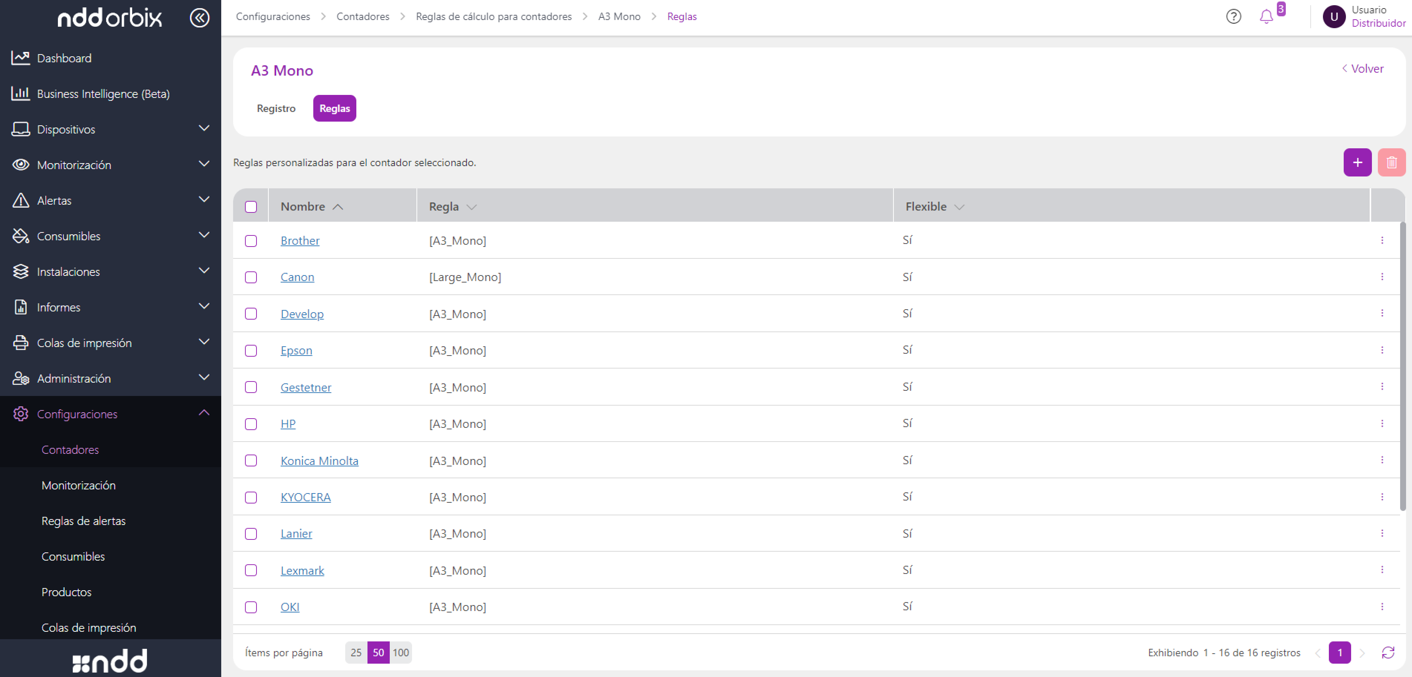Click the Configuraciones gear icon
The width and height of the screenshot is (1412, 677).
tap(21, 414)
